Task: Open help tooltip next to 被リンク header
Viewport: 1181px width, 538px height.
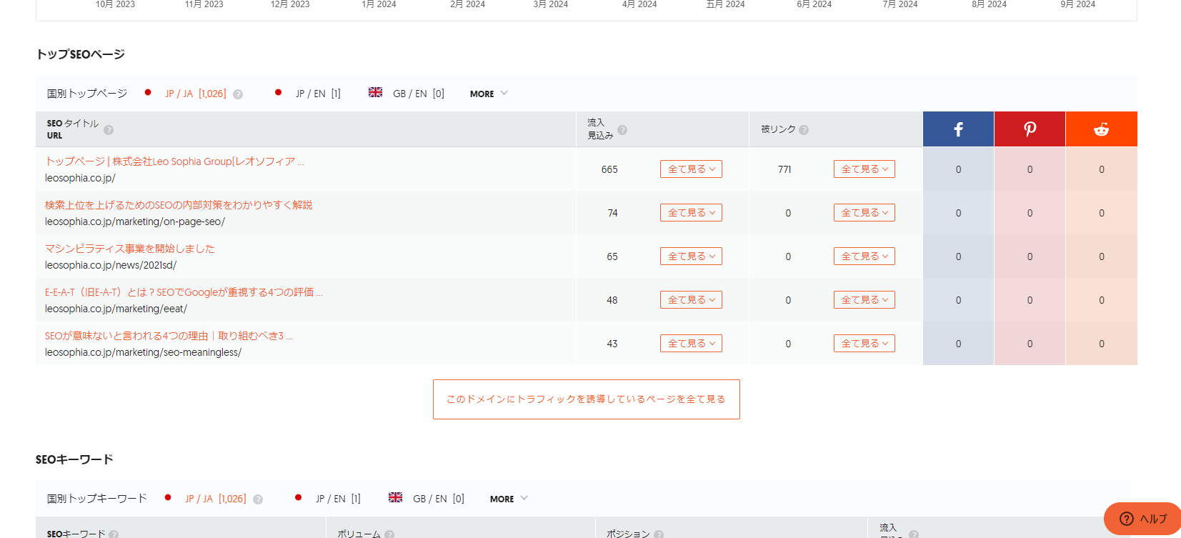Action: point(804,130)
